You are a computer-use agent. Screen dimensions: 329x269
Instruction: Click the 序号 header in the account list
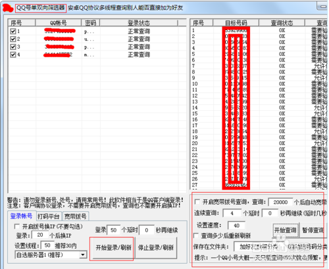coord(22,23)
